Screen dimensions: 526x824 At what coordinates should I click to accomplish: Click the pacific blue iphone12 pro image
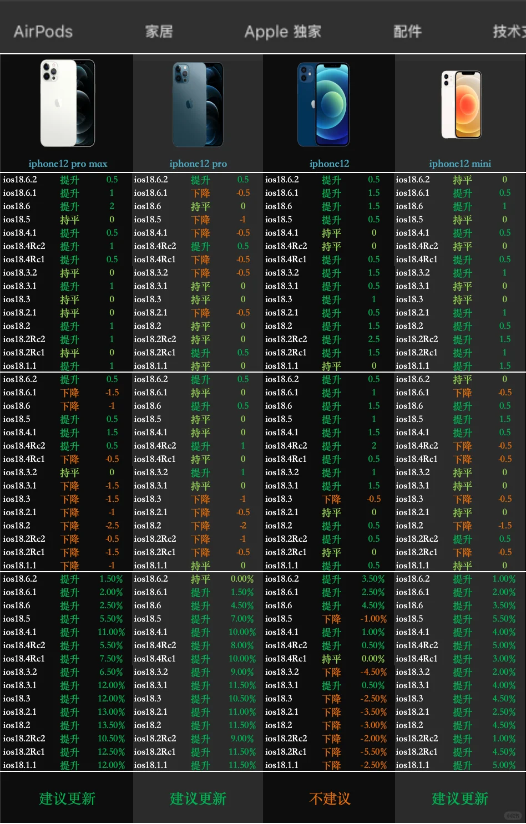coord(198,104)
